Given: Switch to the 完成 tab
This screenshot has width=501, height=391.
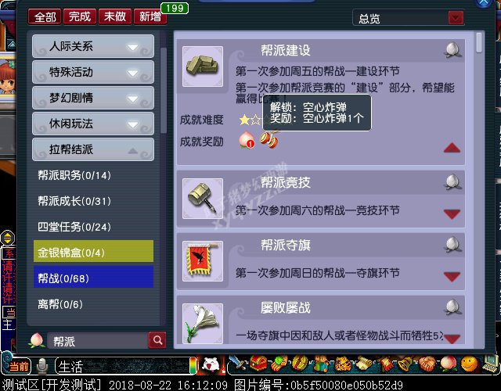Looking at the screenshot, I should 80,16.
